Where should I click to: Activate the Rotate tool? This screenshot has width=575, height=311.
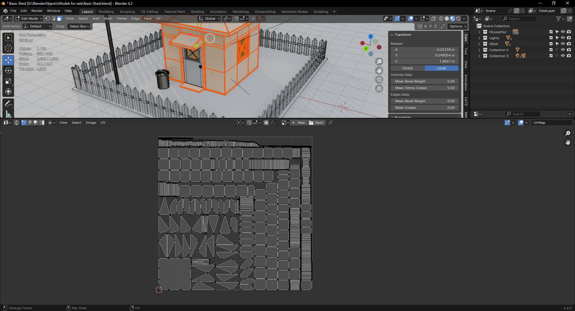(x=8, y=71)
